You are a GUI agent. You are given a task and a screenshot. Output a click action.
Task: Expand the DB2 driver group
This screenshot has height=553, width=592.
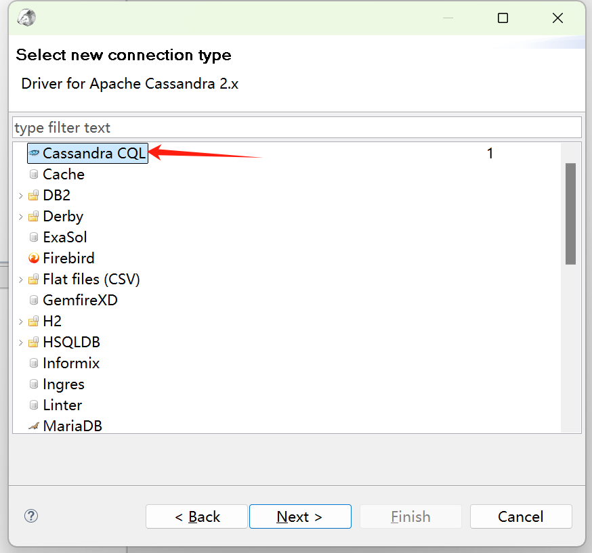[x=21, y=196]
